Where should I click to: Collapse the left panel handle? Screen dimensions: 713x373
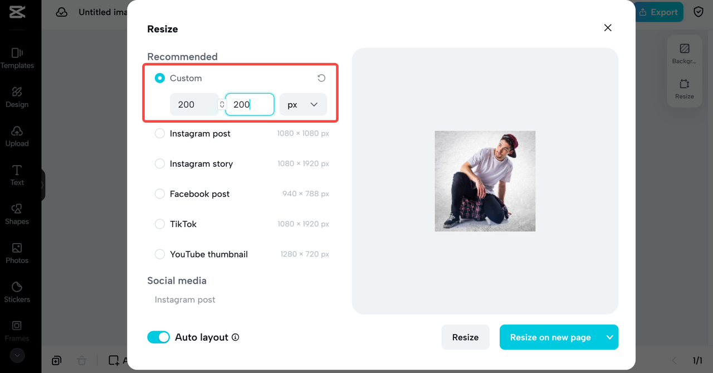tap(43, 185)
